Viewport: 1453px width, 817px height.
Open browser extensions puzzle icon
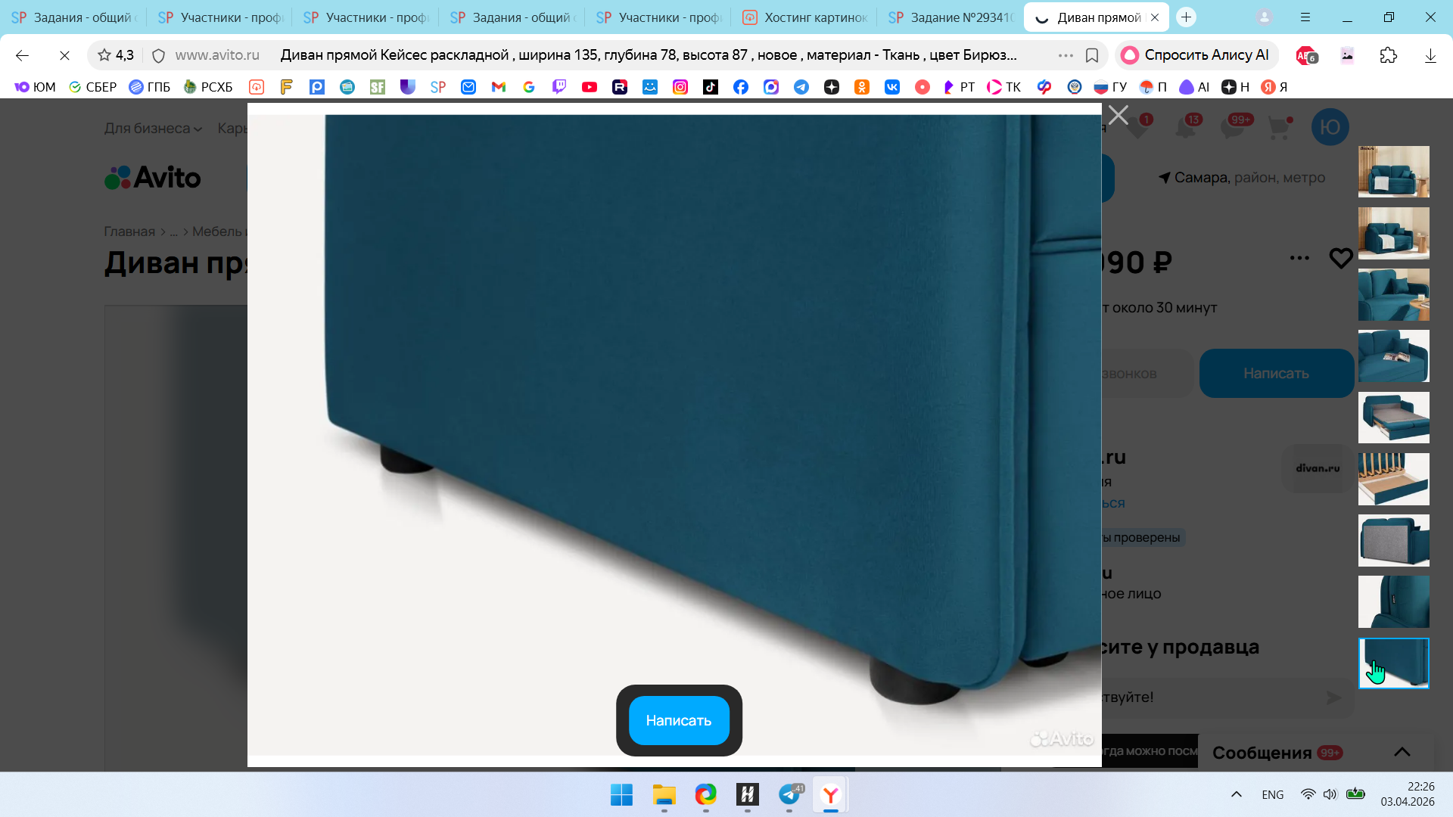(x=1388, y=55)
